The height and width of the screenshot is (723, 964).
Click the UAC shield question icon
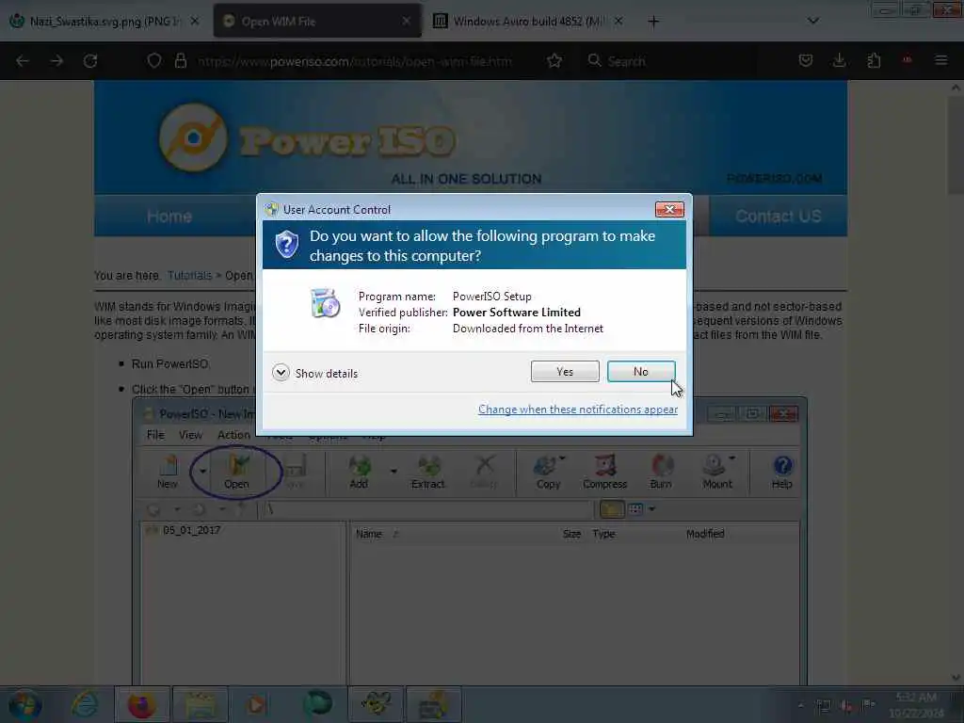click(286, 245)
